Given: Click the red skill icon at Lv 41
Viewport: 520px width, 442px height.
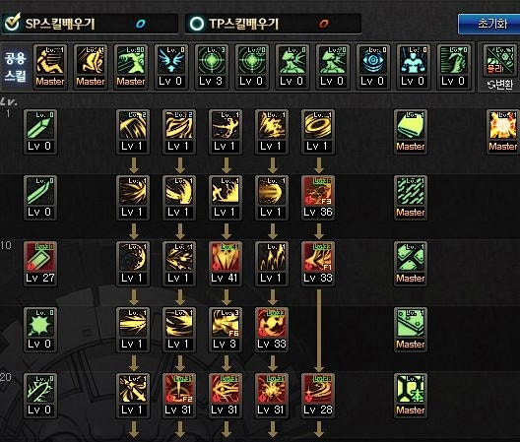Looking at the screenshot, I should [x=226, y=263].
